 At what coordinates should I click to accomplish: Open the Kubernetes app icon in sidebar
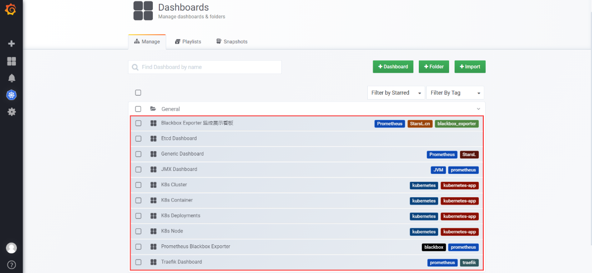pos(11,95)
